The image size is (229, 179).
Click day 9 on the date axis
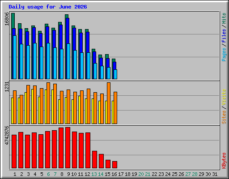68,174
